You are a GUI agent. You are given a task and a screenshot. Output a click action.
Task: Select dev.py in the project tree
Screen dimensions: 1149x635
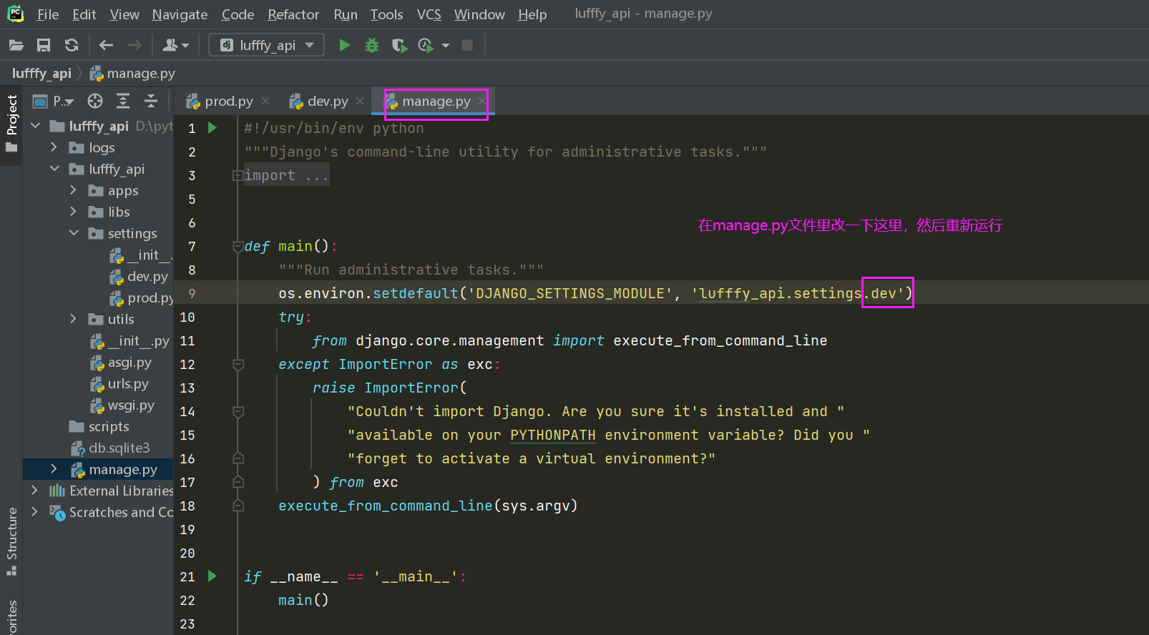click(x=139, y=276)
